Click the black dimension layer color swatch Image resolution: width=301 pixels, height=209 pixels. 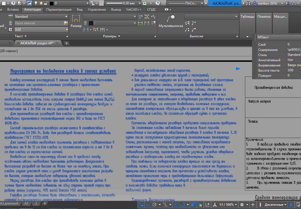tap(91, 23)
